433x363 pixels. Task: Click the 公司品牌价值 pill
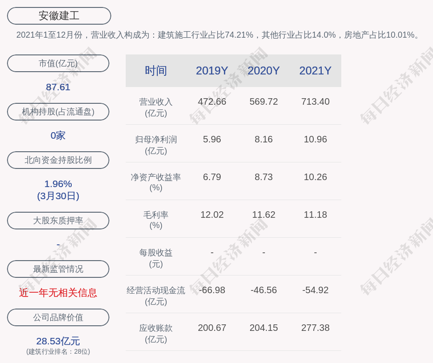58,317
